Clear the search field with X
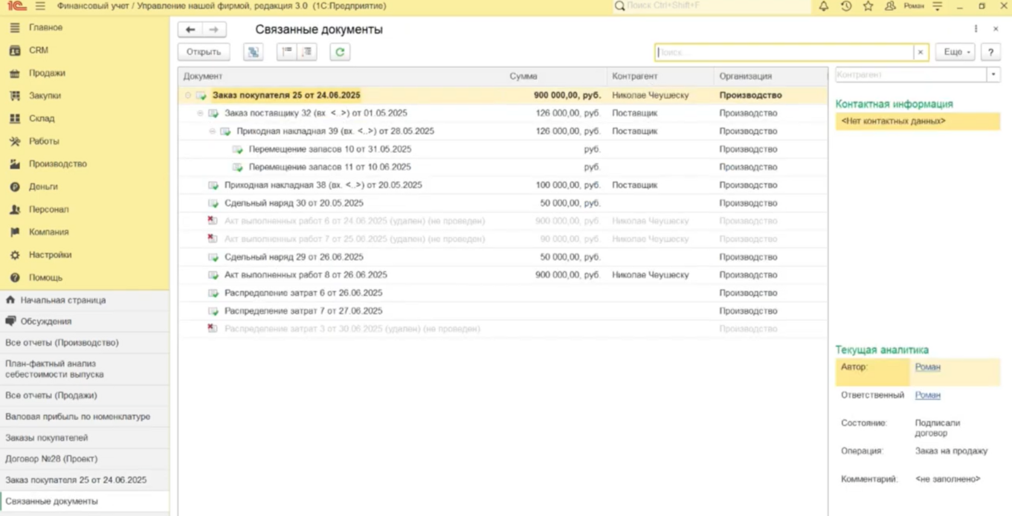1012x516 pixels. pyautogui.click(x=920, y=53)
